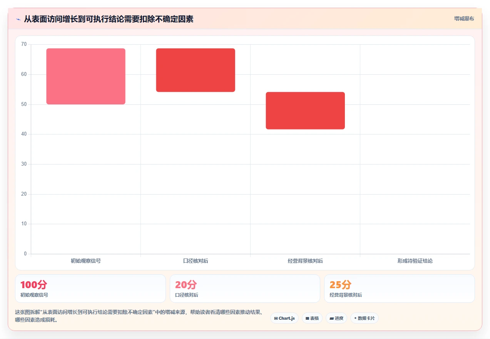The image size is (490, 339).
Task: Click the y-axis value 40
Action: point(24,134)
